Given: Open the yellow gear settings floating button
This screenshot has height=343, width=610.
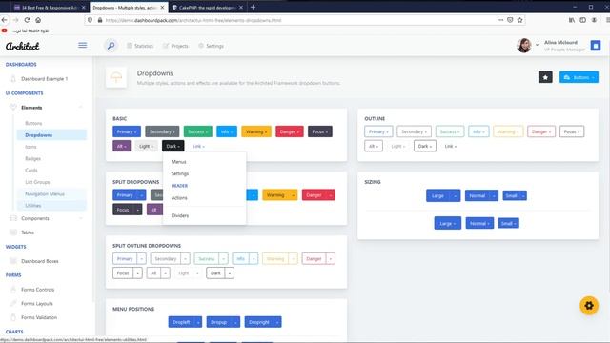Looking at the screenshot, I should click(589, 305).
